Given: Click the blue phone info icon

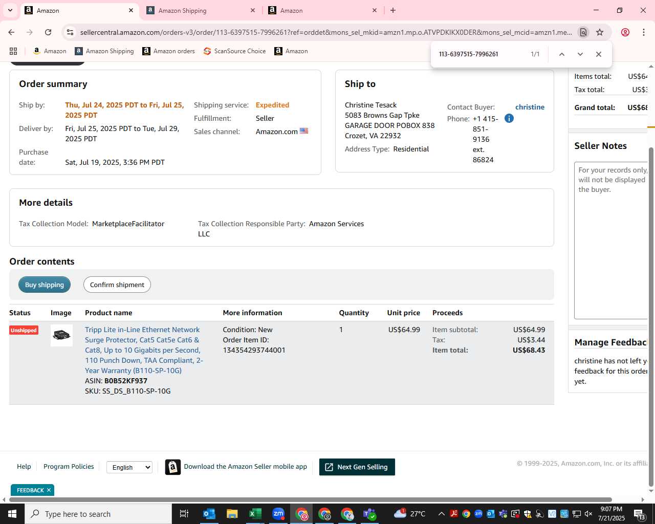Looking at the screenshot, I should tap(509, 118).
